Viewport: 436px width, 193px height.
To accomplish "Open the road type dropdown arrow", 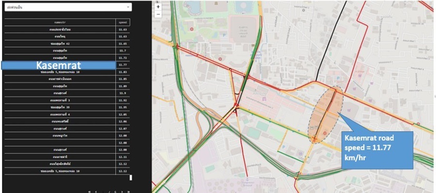I will point(128,7).
